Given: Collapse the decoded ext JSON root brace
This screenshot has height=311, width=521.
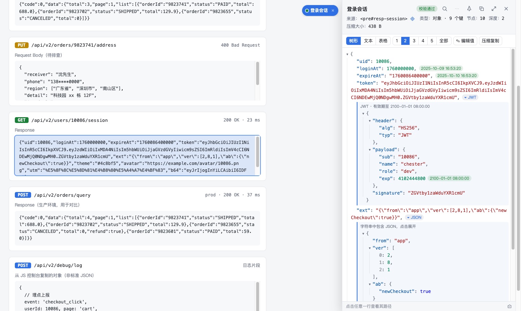Looking at the screenshot, I should click(x=363, y=234).
